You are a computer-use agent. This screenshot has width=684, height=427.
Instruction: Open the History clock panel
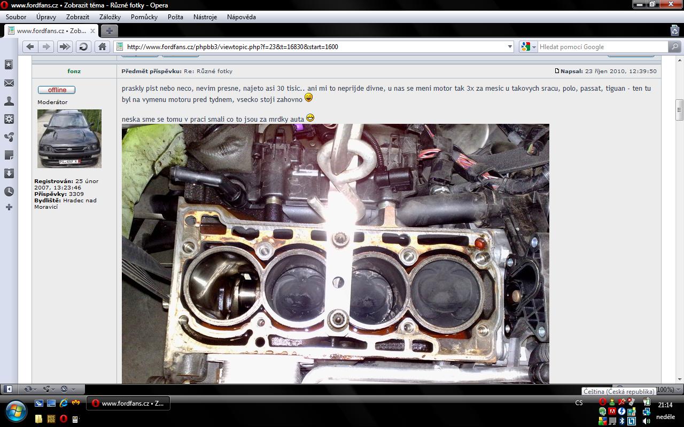9,192
